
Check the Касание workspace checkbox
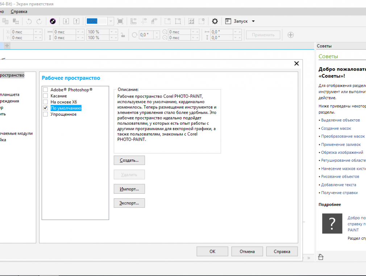pos(46,96)
